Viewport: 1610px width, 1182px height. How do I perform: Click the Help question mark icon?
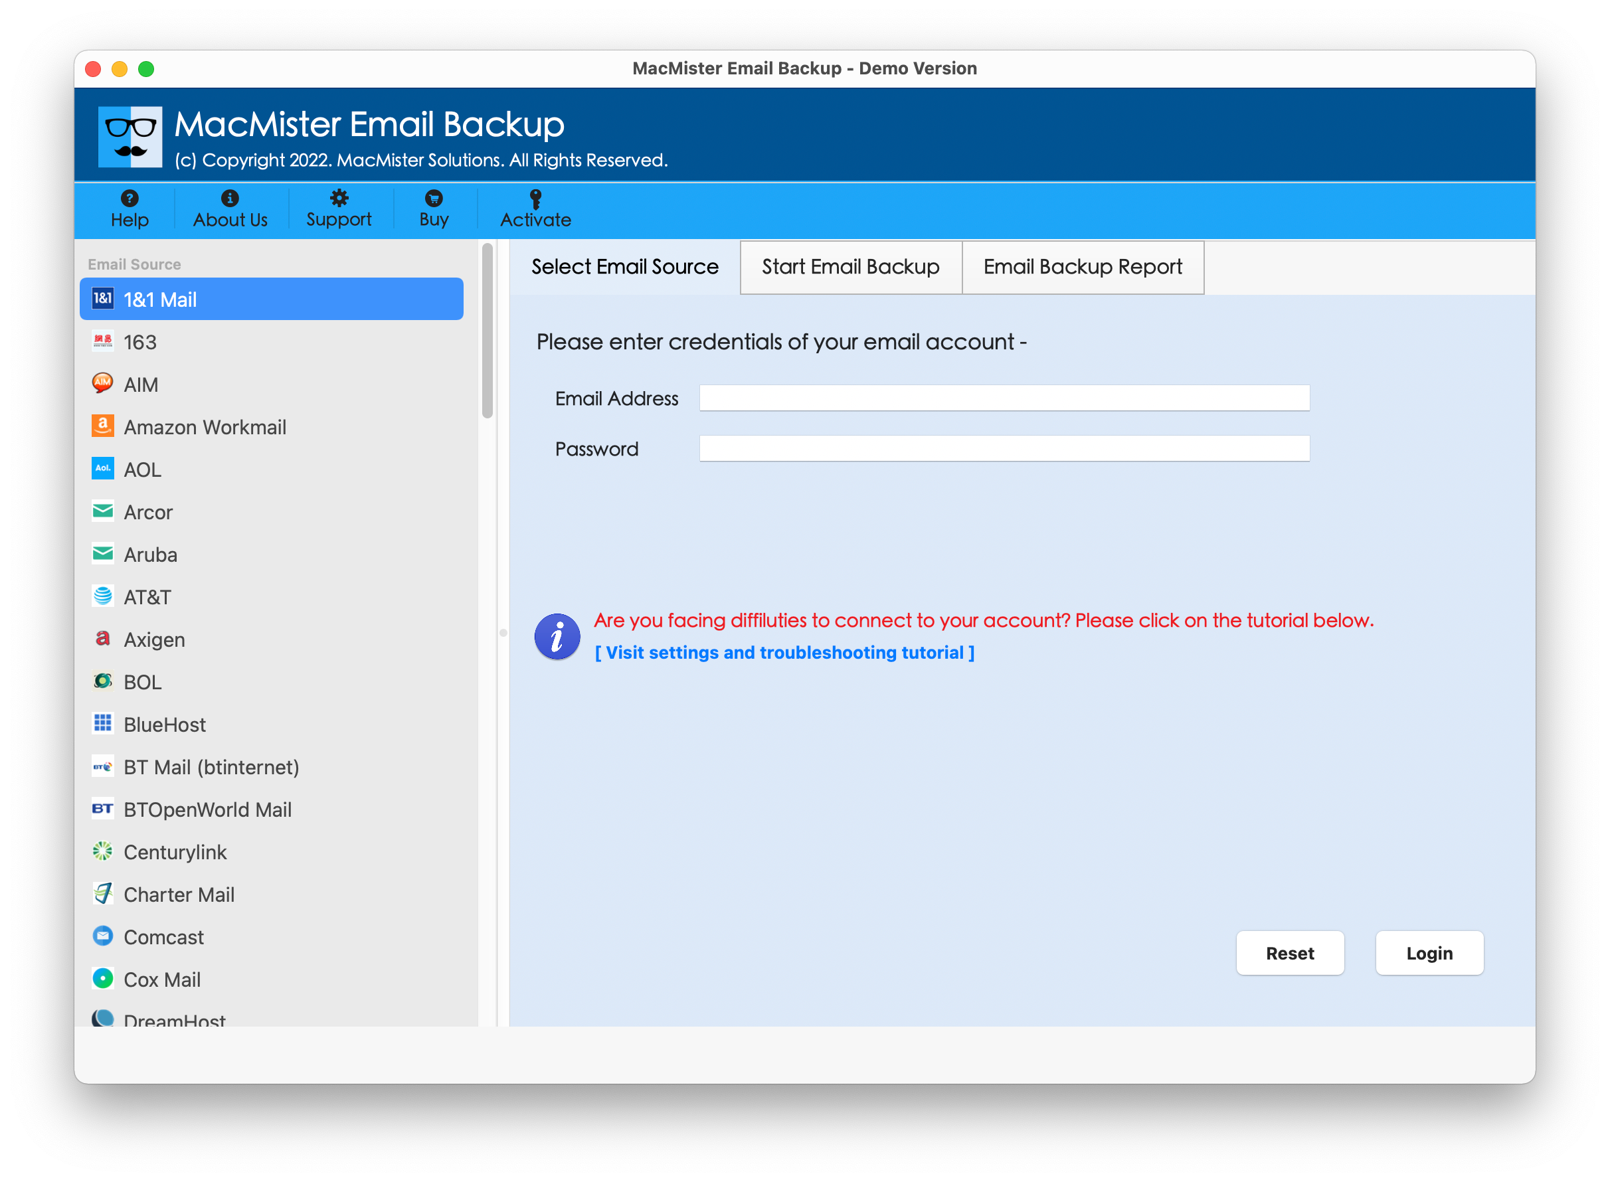click(129, 199)
